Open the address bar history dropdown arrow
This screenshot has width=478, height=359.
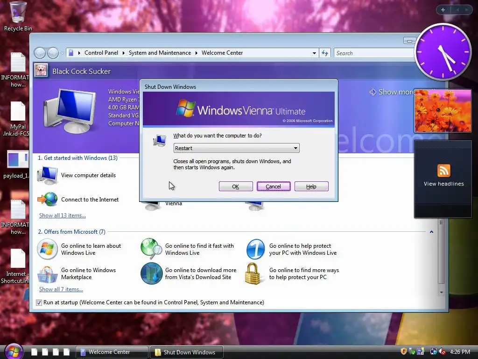point(314,53)
